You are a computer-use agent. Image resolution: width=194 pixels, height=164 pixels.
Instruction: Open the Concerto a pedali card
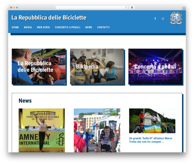coord(155,67)
